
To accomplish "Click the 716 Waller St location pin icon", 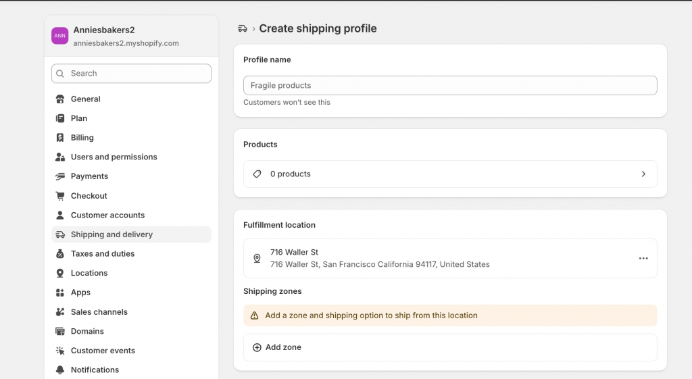I will 257,258.
